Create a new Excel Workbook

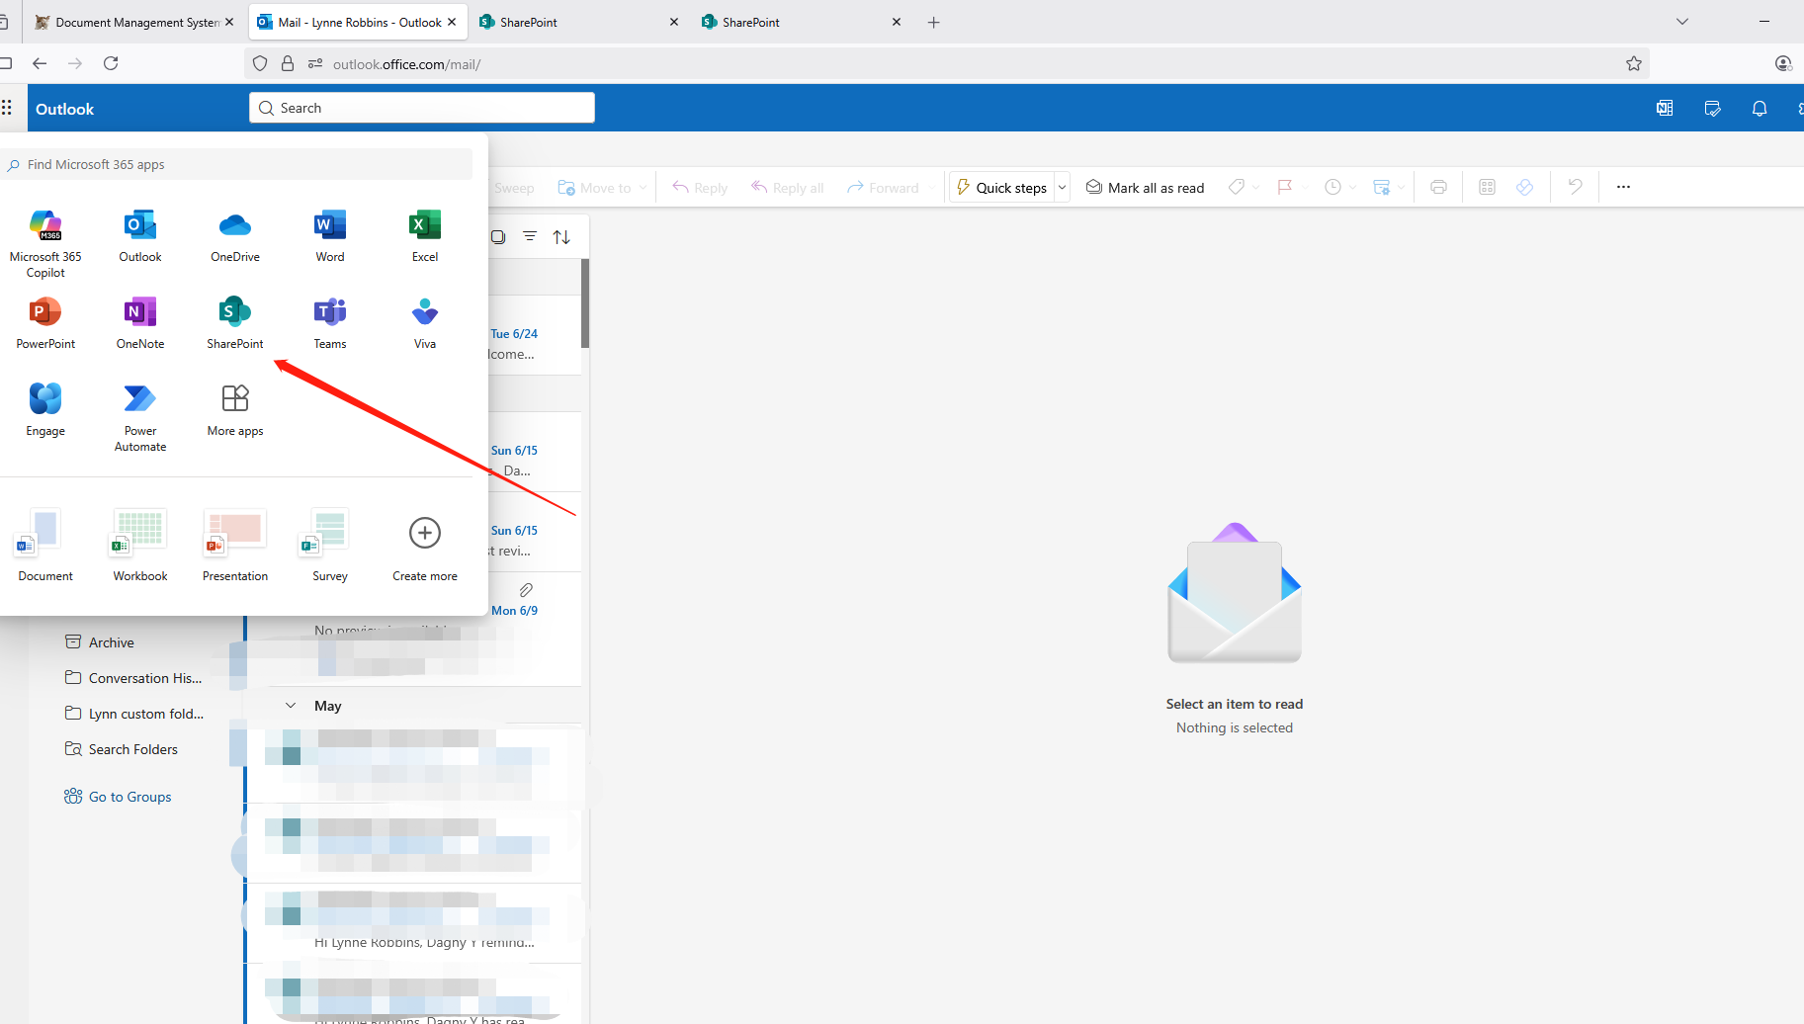click(140, 546)
